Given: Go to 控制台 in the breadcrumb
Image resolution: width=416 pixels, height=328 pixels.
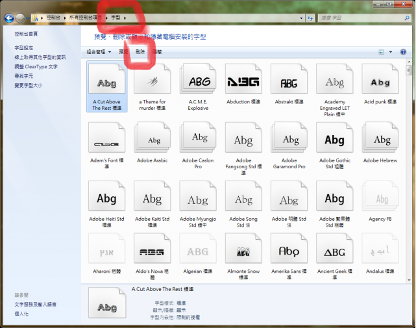Looking at the screenshot, I should pyautogui.click(x=53, y=18).
